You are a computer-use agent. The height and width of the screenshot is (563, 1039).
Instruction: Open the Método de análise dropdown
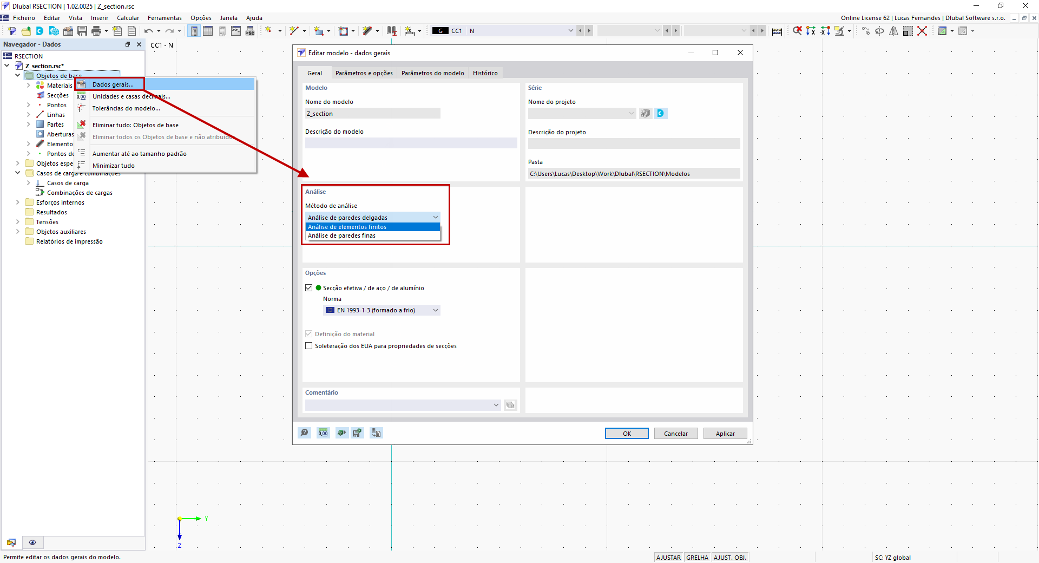pos(373,218)
